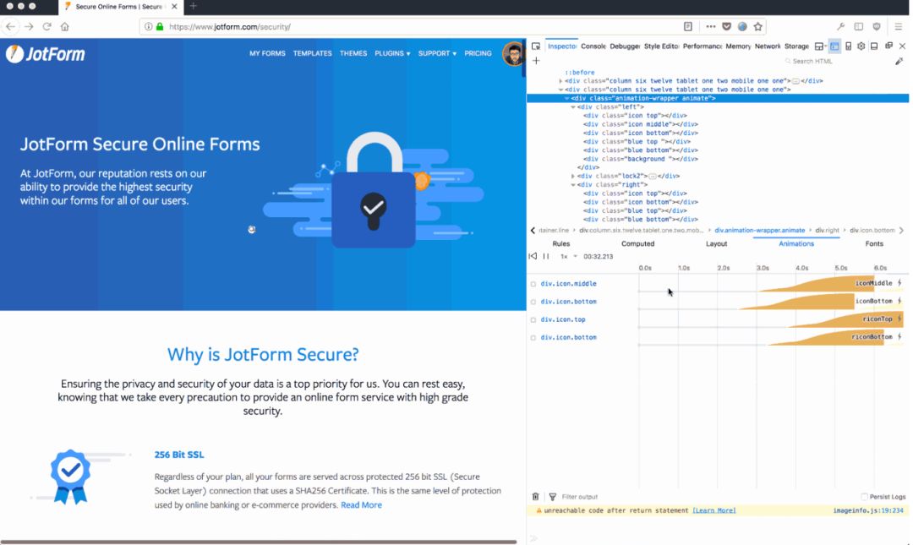This screenshot has height=545, width=913.
Task: Click the reader view icon in the address bar
Action: (x=687, y=26)
